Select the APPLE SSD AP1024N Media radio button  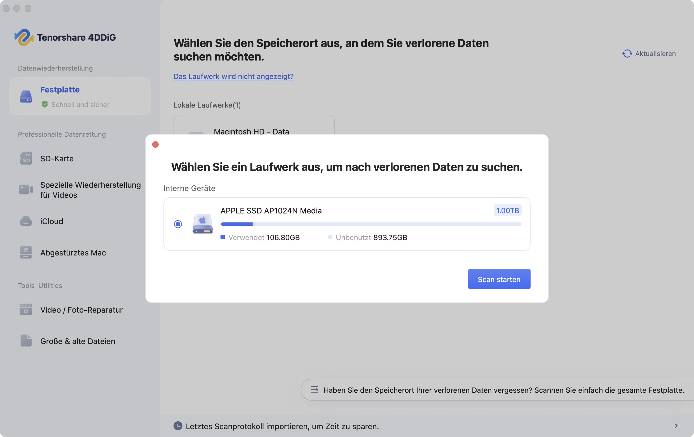pyautogui.click(x=178, y=224)
